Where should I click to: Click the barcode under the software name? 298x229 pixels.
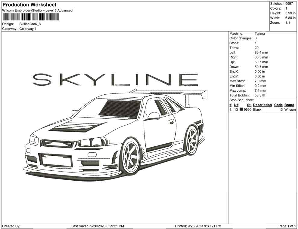point(30,17)
